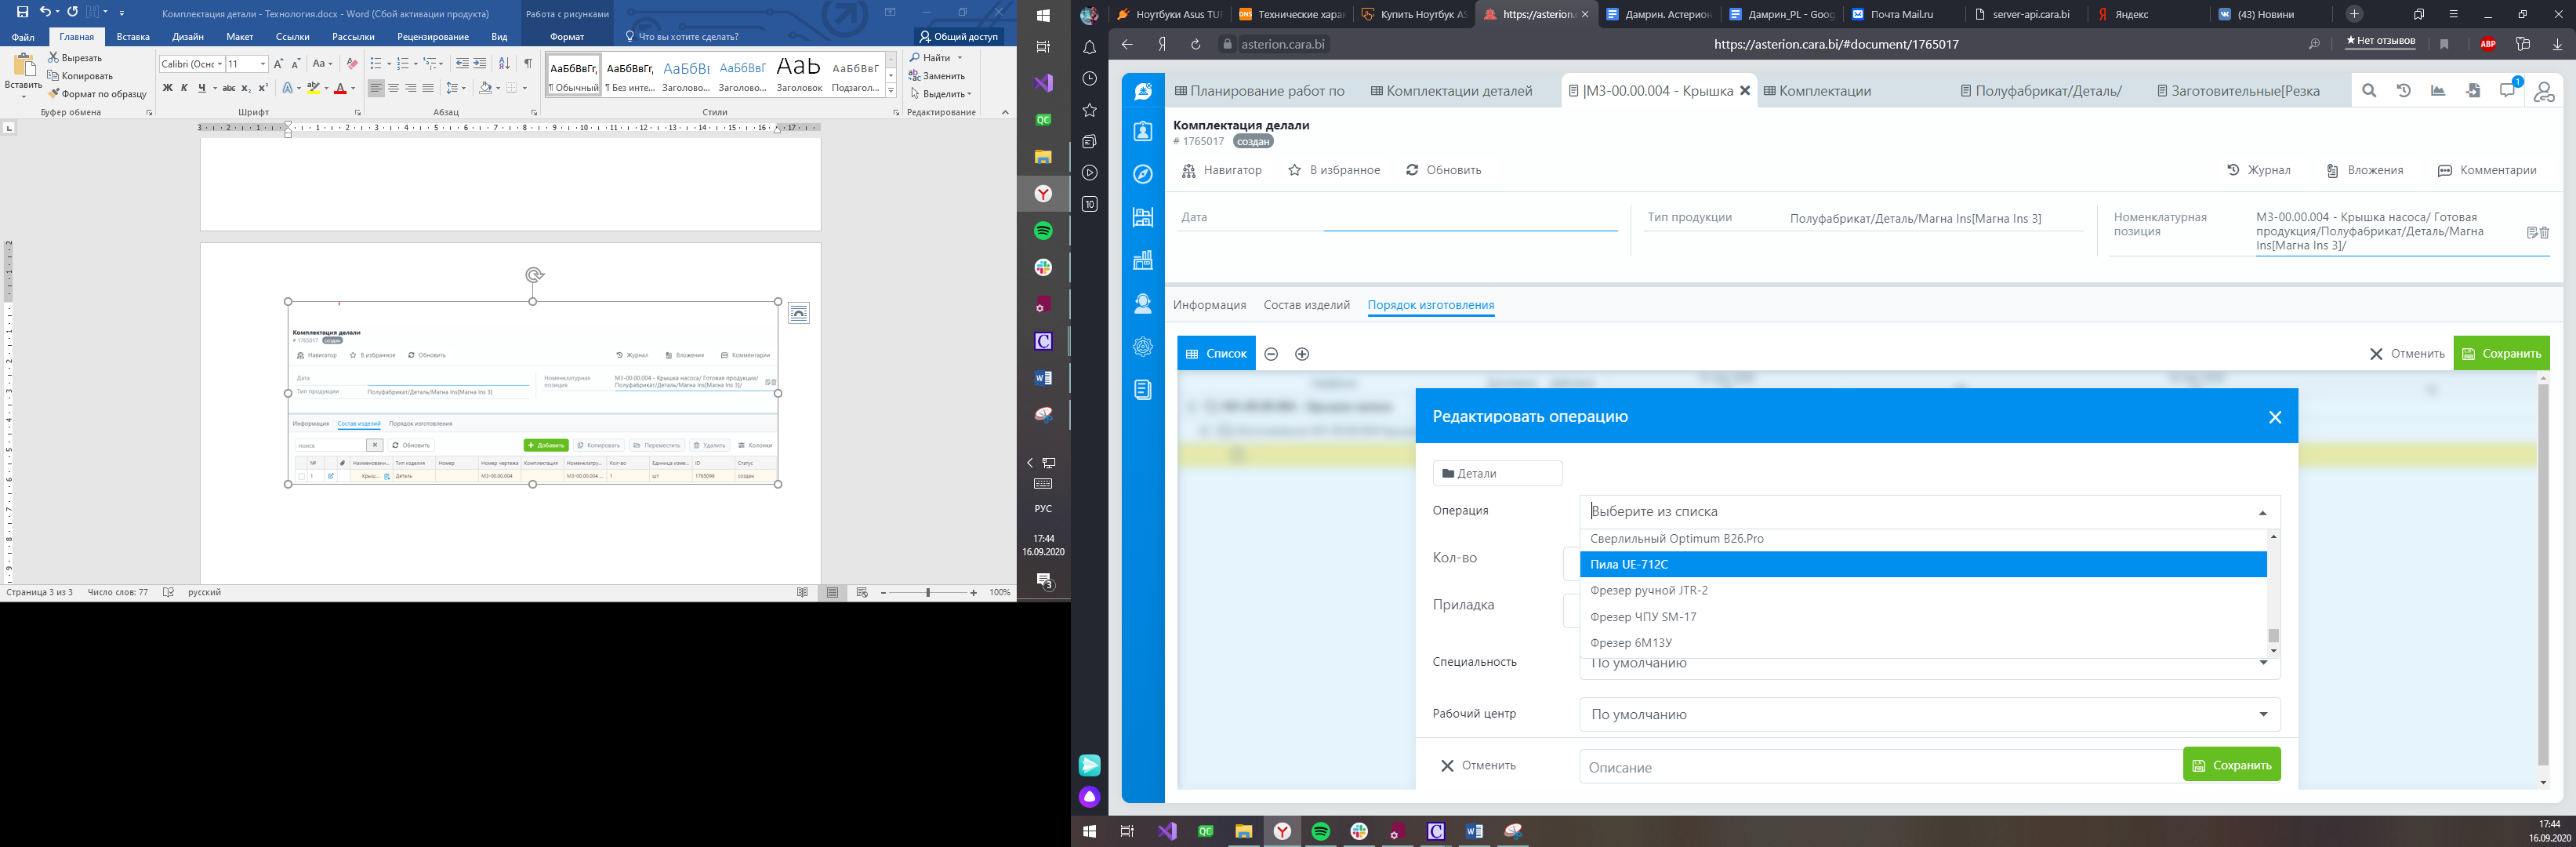
Task: Toggle italic К formatting in Word
Action: (184, 88)
